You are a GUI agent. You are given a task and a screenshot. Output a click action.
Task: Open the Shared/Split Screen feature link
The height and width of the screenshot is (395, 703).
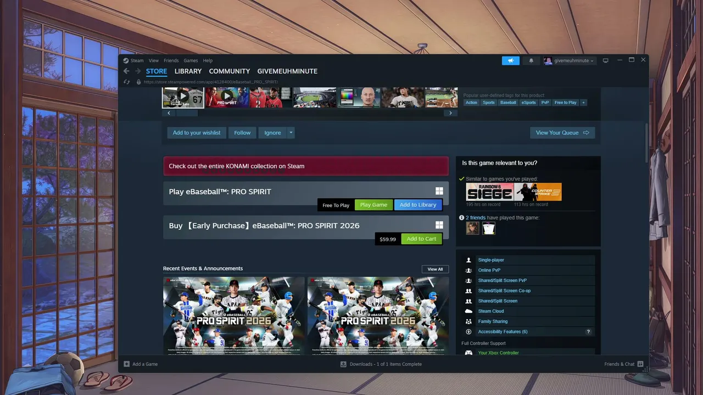tap(498, 301)
